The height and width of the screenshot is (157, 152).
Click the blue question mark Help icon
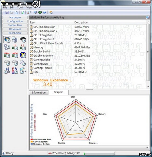pos(45,12)
